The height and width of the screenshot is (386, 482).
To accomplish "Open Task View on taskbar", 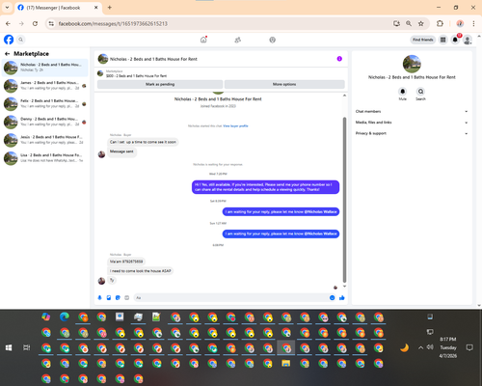I will point(27,347).
